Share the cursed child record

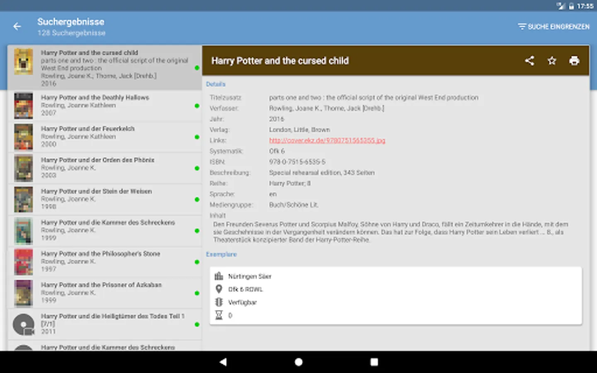pos(529,61)
